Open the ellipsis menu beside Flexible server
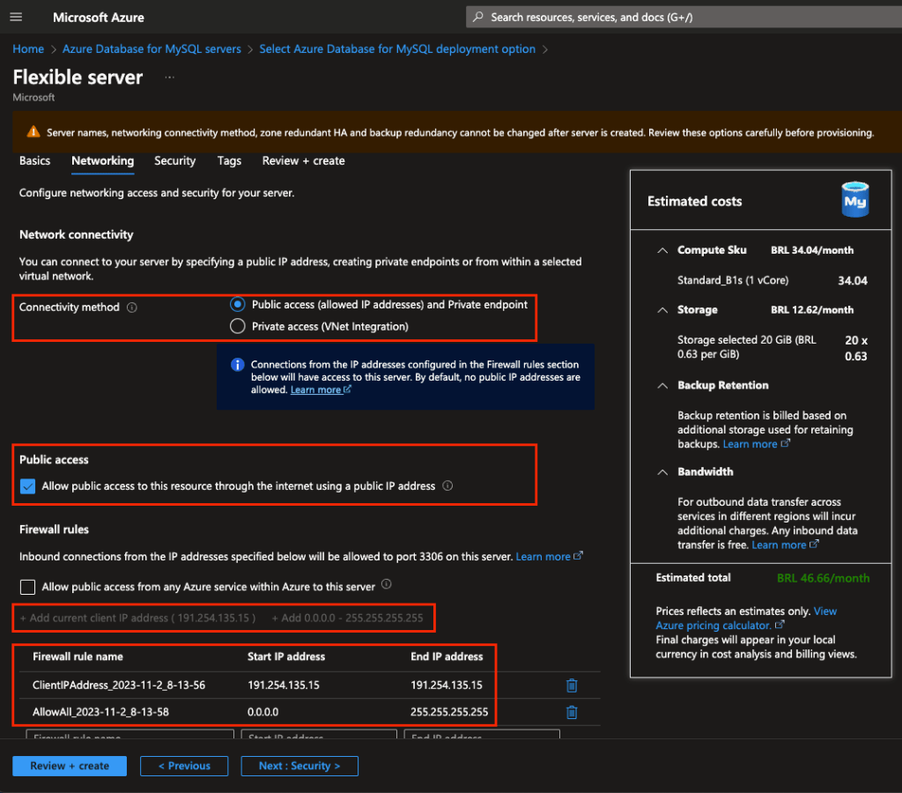The height and width of the screenshot is (793, 902). tap(169, 78)
